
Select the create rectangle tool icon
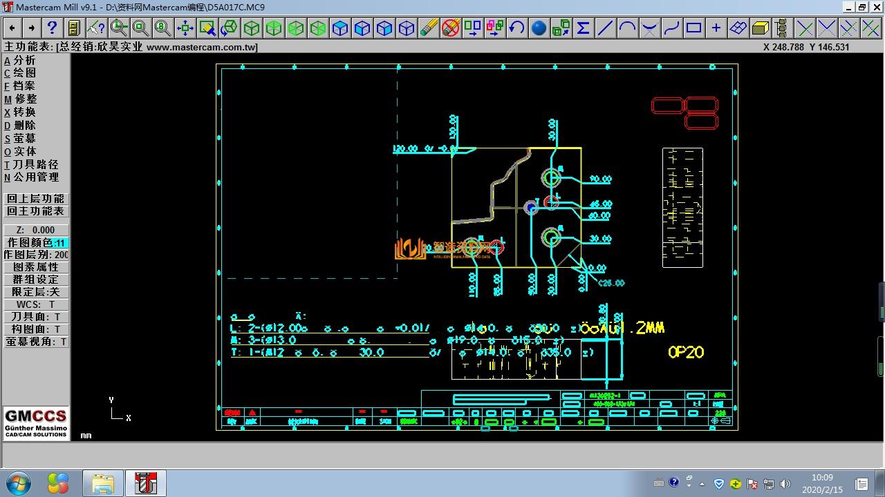click(x=693, y=28)
